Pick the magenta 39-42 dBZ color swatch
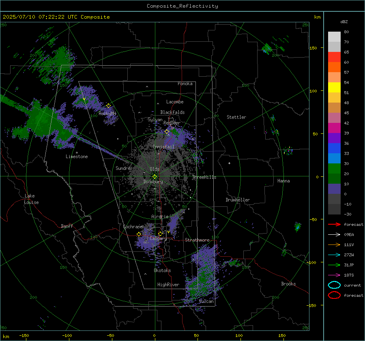Image resolution: width=365 pixels, height=341 pixels. [334, 128]
